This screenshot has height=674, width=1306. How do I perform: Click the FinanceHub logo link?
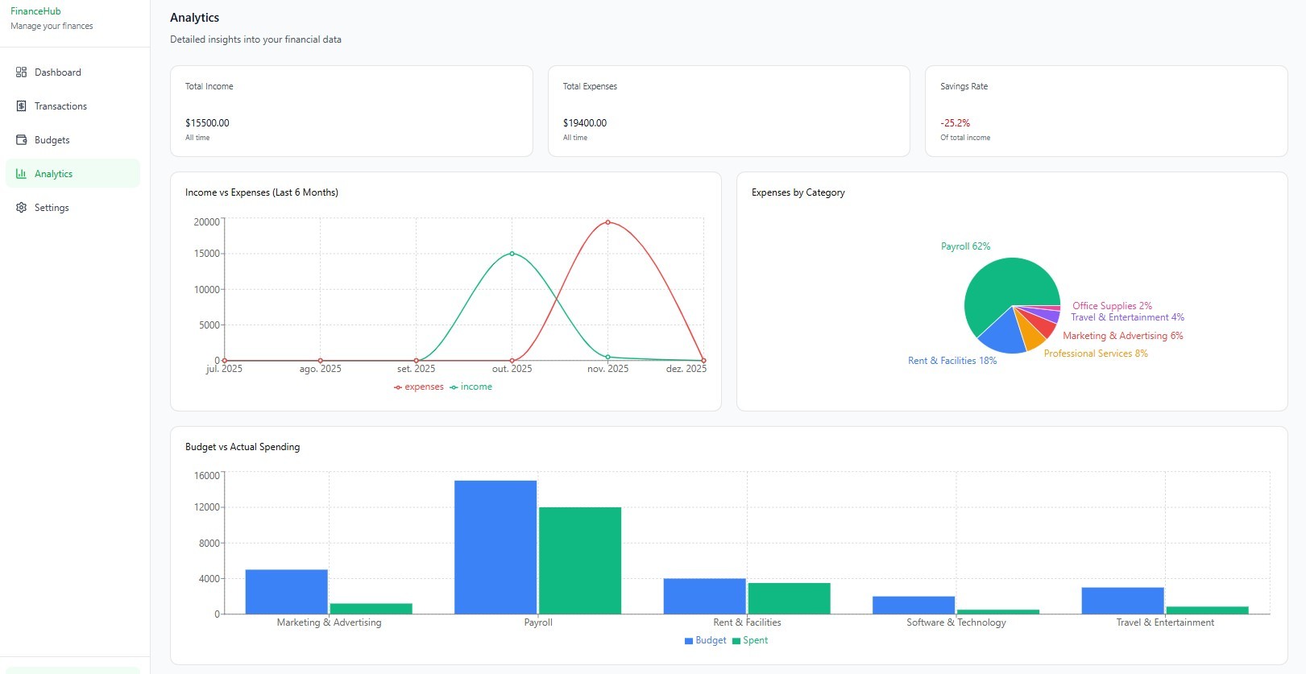point(35,11)
